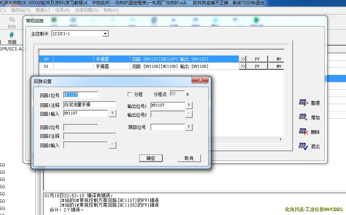This screenshot has height=215, width=346.
Task: Click the 取消 button
Action: [x=189, y=158]
